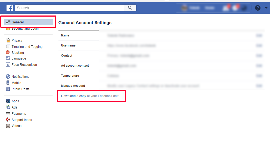Click Download a copy link
Screen dimensions: 270x152
tap(73, 96)
